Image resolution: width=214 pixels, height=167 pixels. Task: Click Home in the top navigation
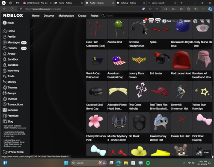click(x=36, y=15)
